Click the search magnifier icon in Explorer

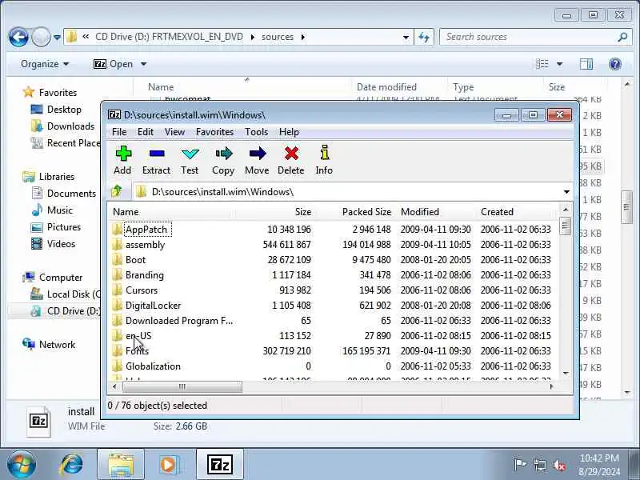(x=622, y=37)
